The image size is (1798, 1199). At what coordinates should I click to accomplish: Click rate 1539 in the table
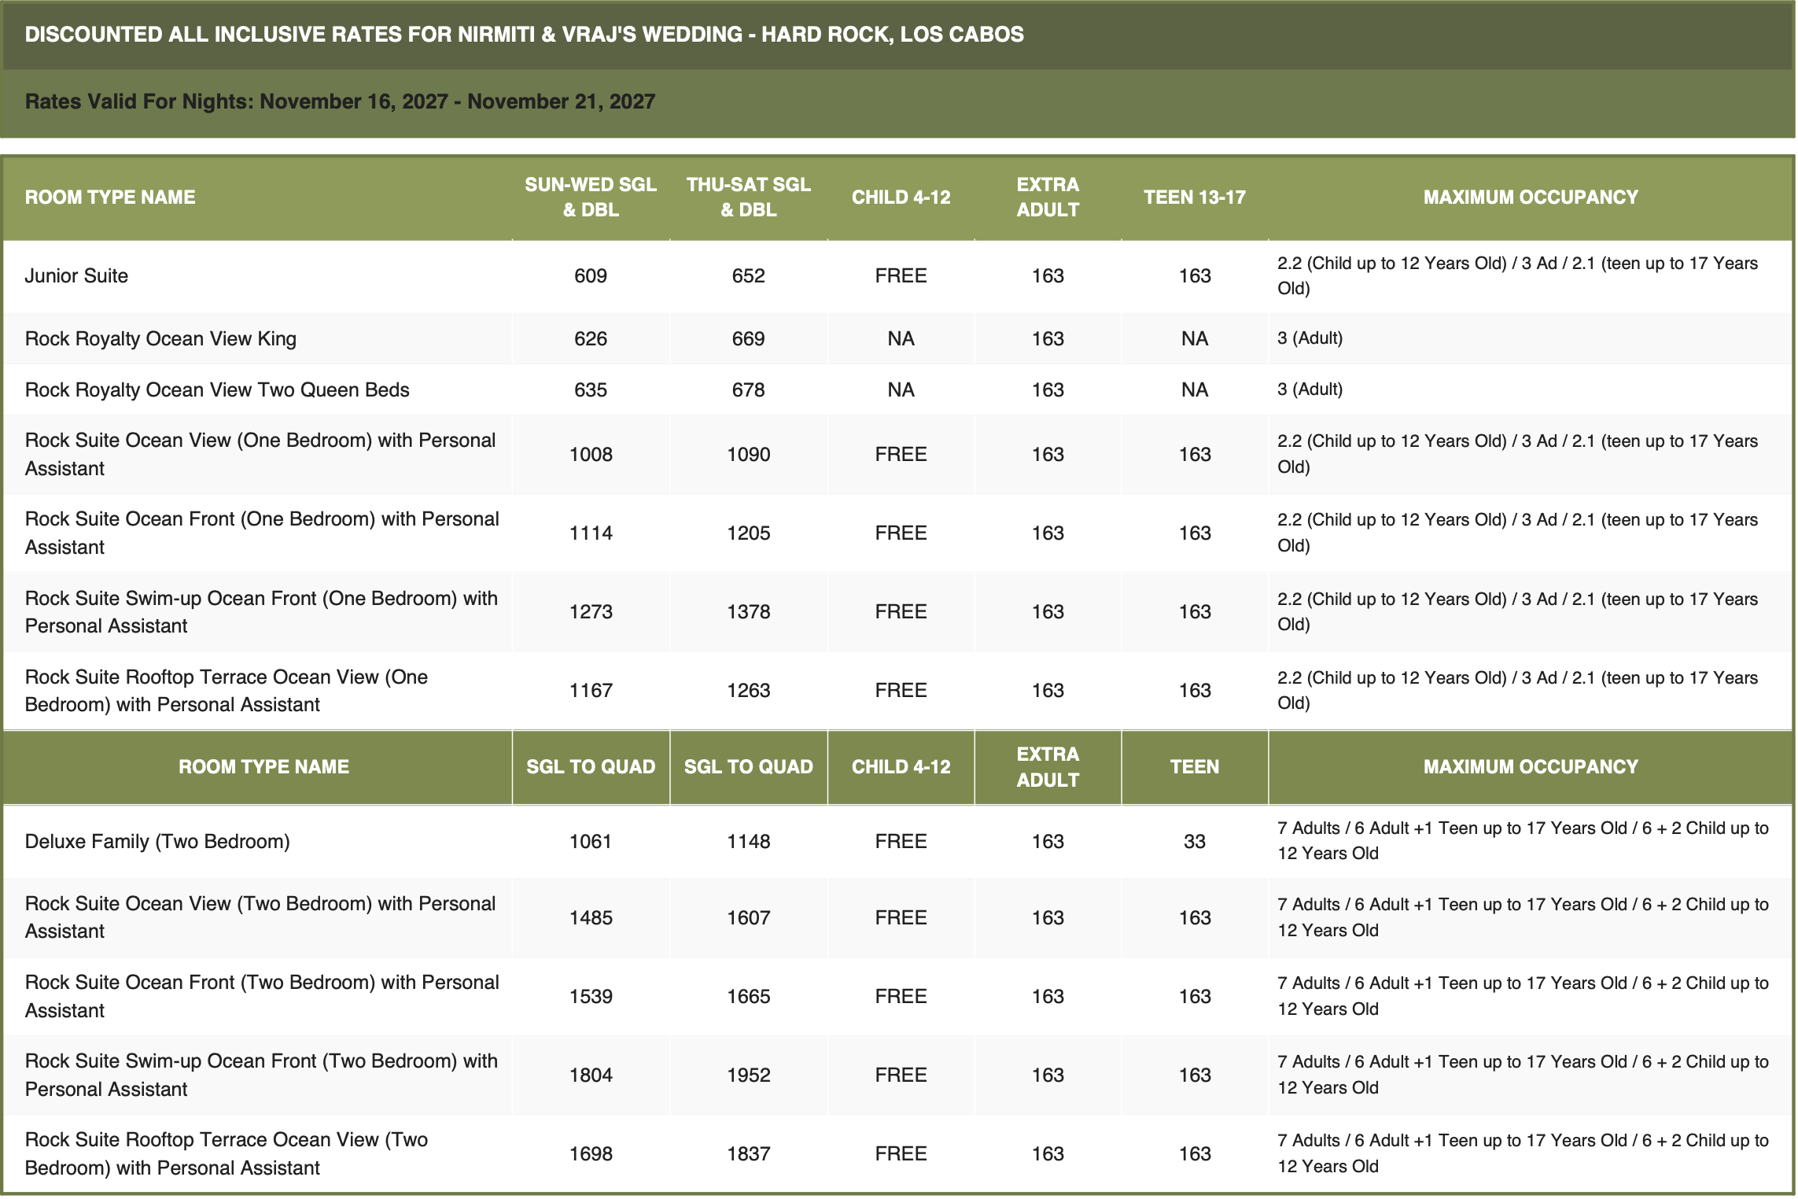[591, 996]
